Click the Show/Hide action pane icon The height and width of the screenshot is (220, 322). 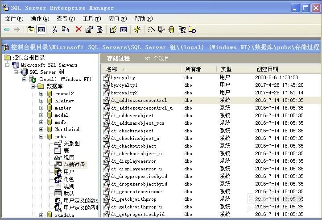pyautogui.click(x=124, y=30)
